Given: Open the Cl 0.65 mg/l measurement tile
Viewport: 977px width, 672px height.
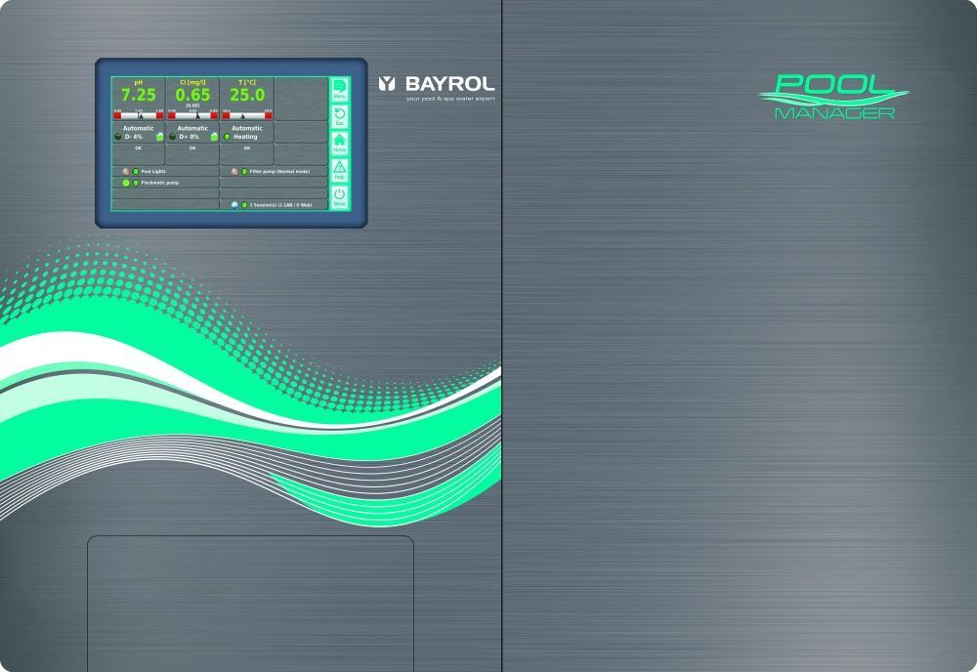Looking at the screenshot, I should coord(192,94).
